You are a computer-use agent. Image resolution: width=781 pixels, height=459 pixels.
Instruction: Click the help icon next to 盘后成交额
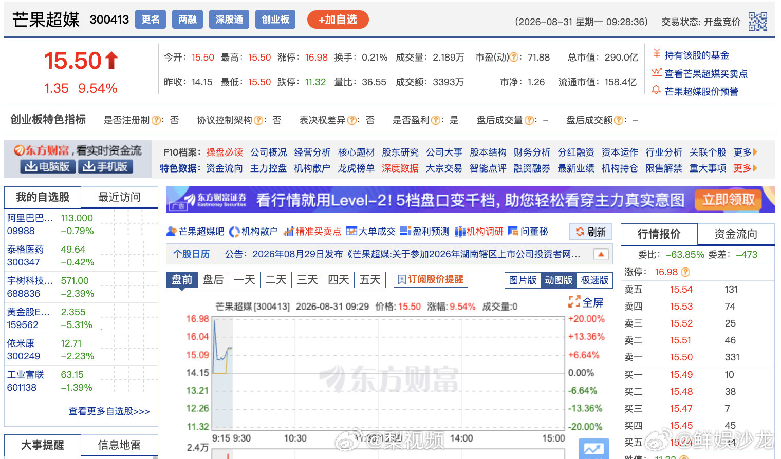619,120
